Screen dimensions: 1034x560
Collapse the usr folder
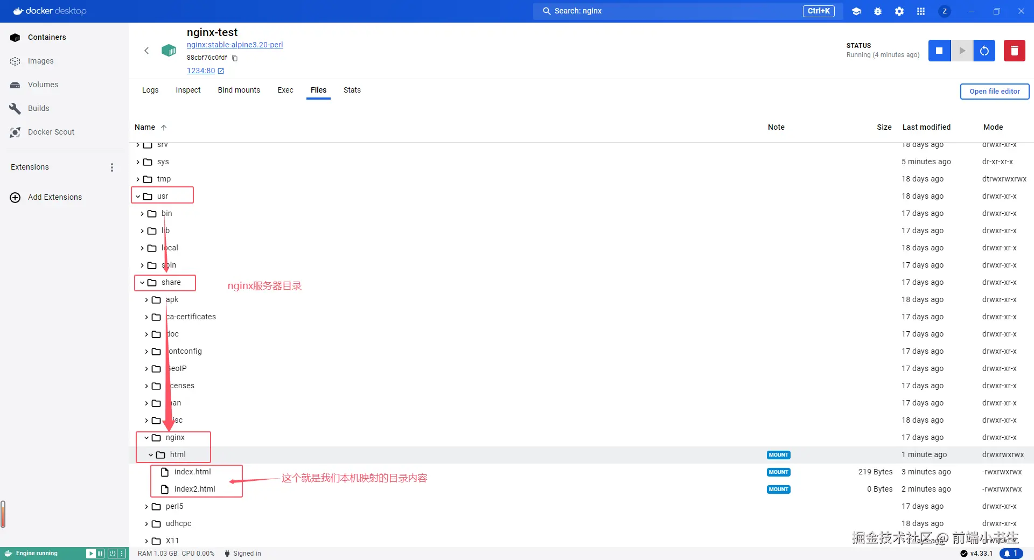(x=138, y=197)
